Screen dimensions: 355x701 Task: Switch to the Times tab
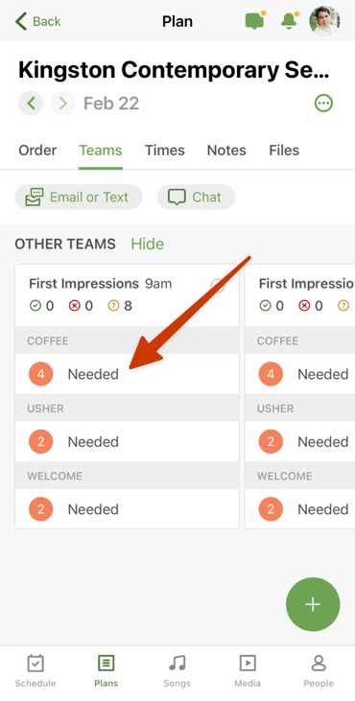[164, 151]
